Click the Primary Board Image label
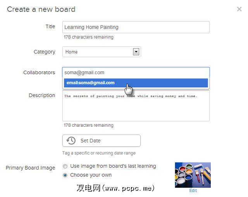Image resolution: width=248 pixels, height=197 pixels. tap(30, 168)
